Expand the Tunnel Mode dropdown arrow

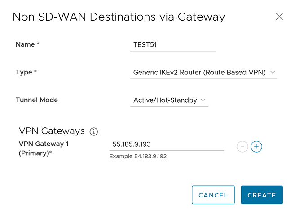coord(203,100)
